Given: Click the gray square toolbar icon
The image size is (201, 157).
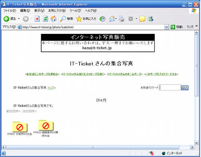Looking at the screenshot, I should pyautogui.click(x=131, y=19).
